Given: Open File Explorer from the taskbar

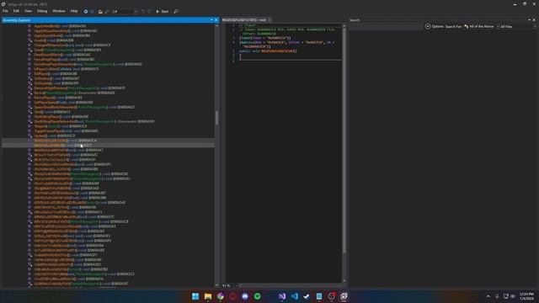Looking at the screenshot, I should coord(208,296).
